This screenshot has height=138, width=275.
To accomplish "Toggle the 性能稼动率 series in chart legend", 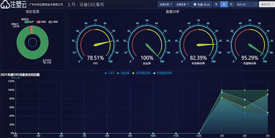I will pyautogui.click(x=163, y=73).
